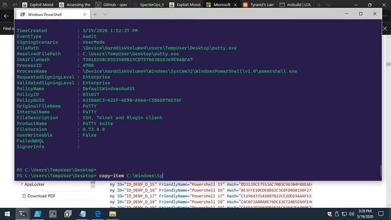Open the new tab dropdown in Windows Terminal

[105, 15]
